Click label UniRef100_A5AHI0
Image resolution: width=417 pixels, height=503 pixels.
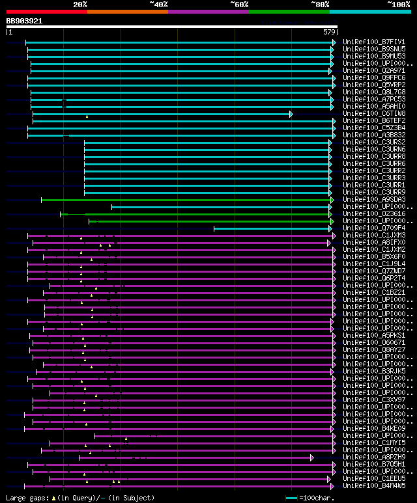[x=374, y=106]
